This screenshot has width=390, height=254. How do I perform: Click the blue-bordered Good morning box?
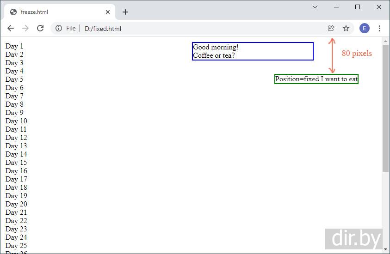[x=253, y=51]
